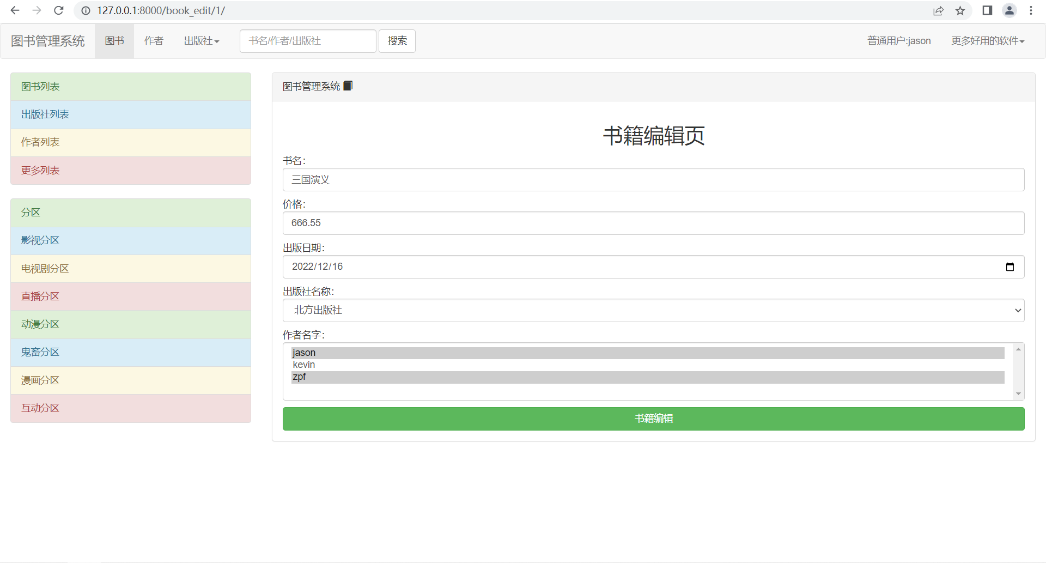Screen dimensions: 1046x563
Task: Select author jason in list
Action: point(648,353)
